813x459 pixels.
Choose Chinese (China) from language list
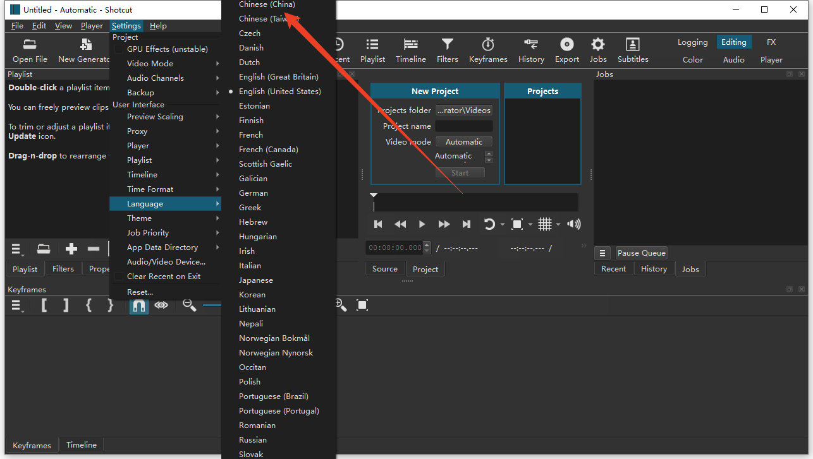pos(267,5)
